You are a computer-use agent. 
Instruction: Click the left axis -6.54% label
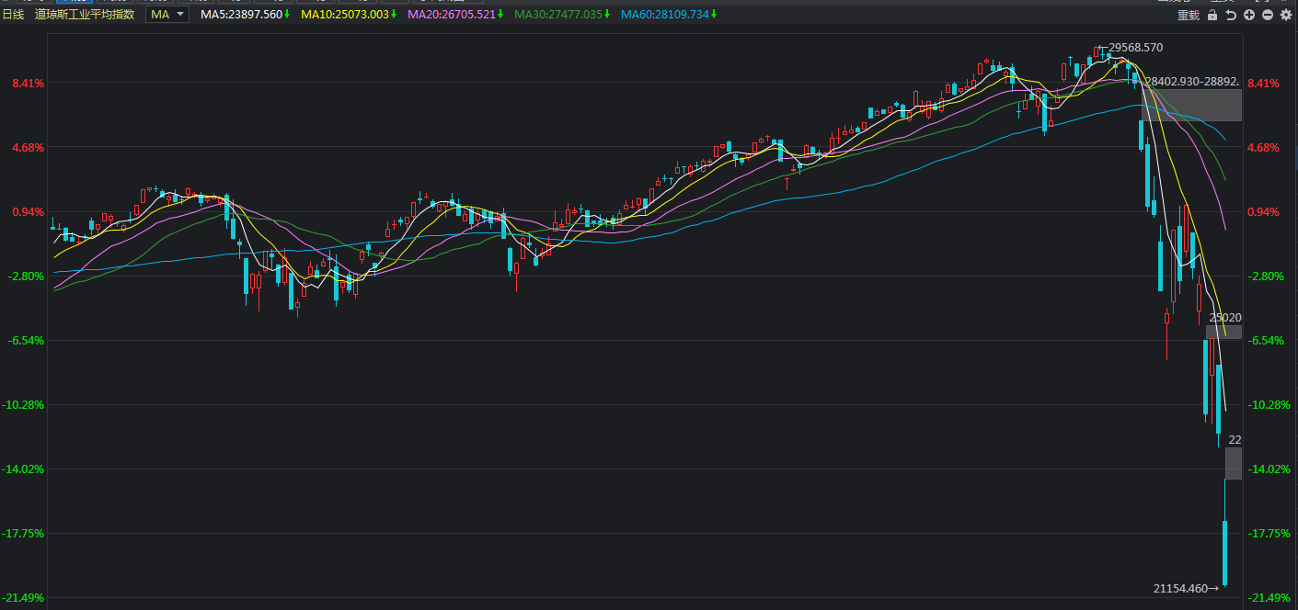(26, 341)
